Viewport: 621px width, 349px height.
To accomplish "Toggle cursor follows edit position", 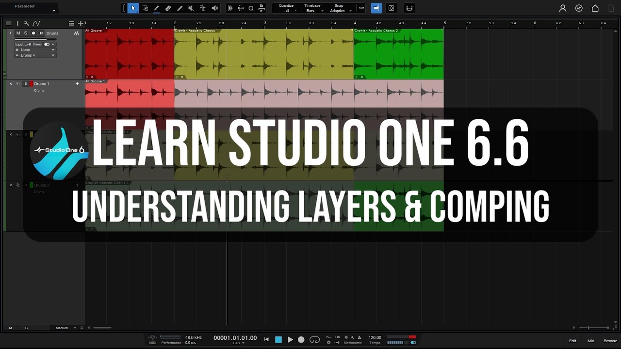I will click(x=392, y=8).
